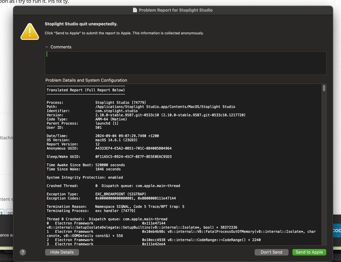Click the yellow warning triangle icon
This screenshot has height=262, width=341.
(30, 31)
